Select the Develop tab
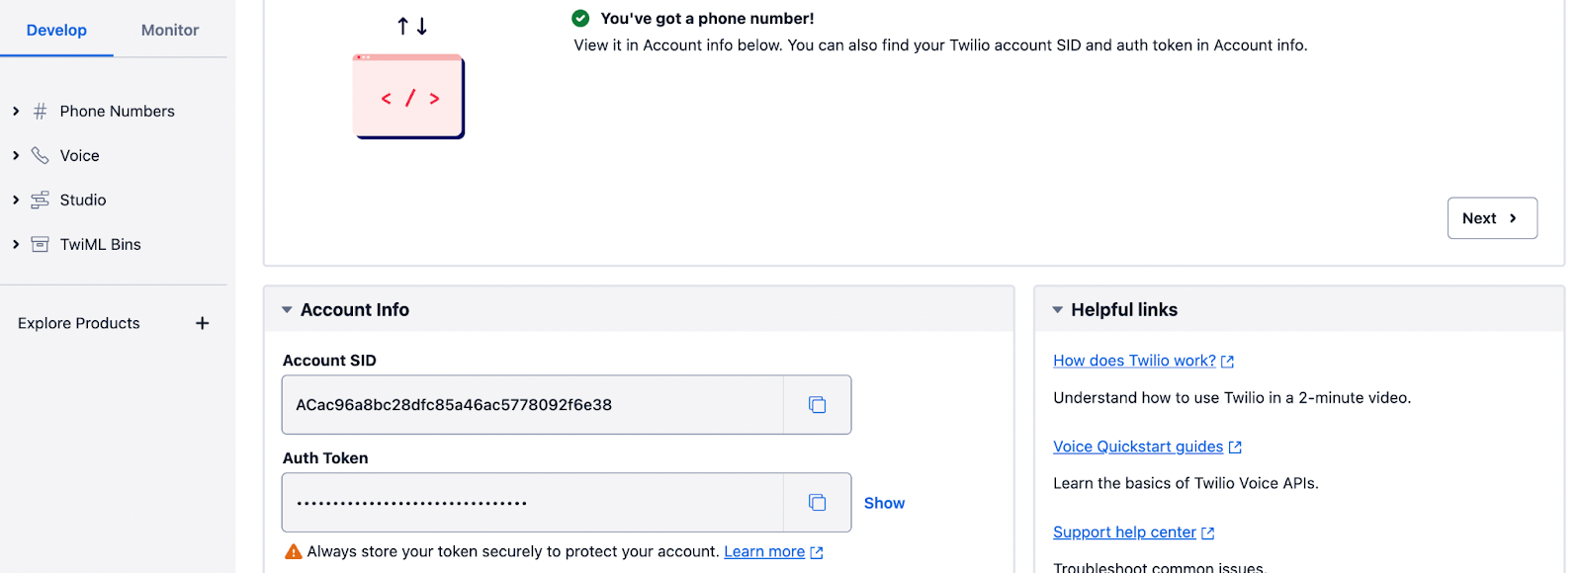Screen dimensions: 1582x573 pos(56,30)
